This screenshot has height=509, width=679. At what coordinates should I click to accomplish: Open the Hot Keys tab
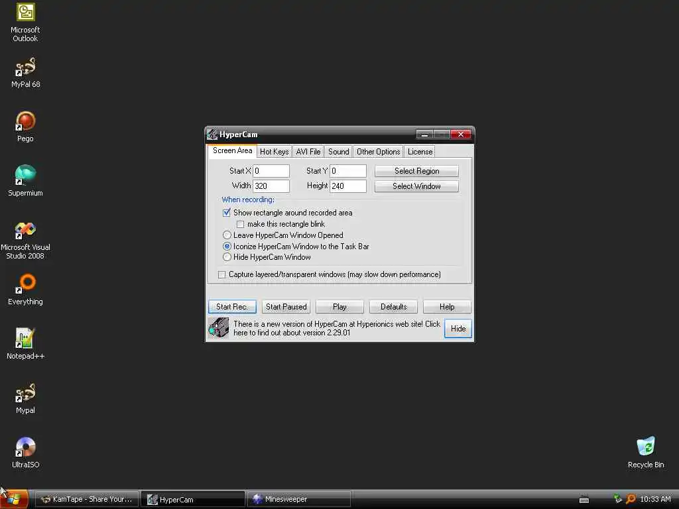(x=274, y=152)
